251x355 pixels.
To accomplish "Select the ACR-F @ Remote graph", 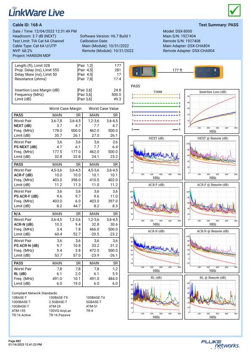I will pyautogui.click(x=212, y=204).
